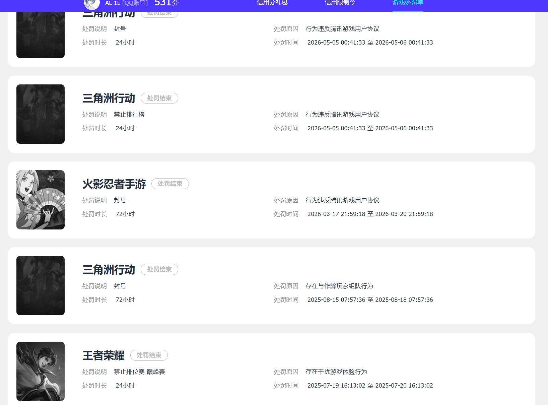This screenshot has width=548, height=405.
Task: Click 72小时 in the 火影忍者手游 card
Action: [x=125, y=214]
